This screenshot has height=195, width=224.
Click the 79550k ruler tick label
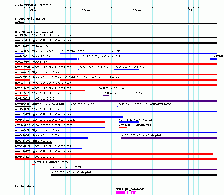[86, 10]
